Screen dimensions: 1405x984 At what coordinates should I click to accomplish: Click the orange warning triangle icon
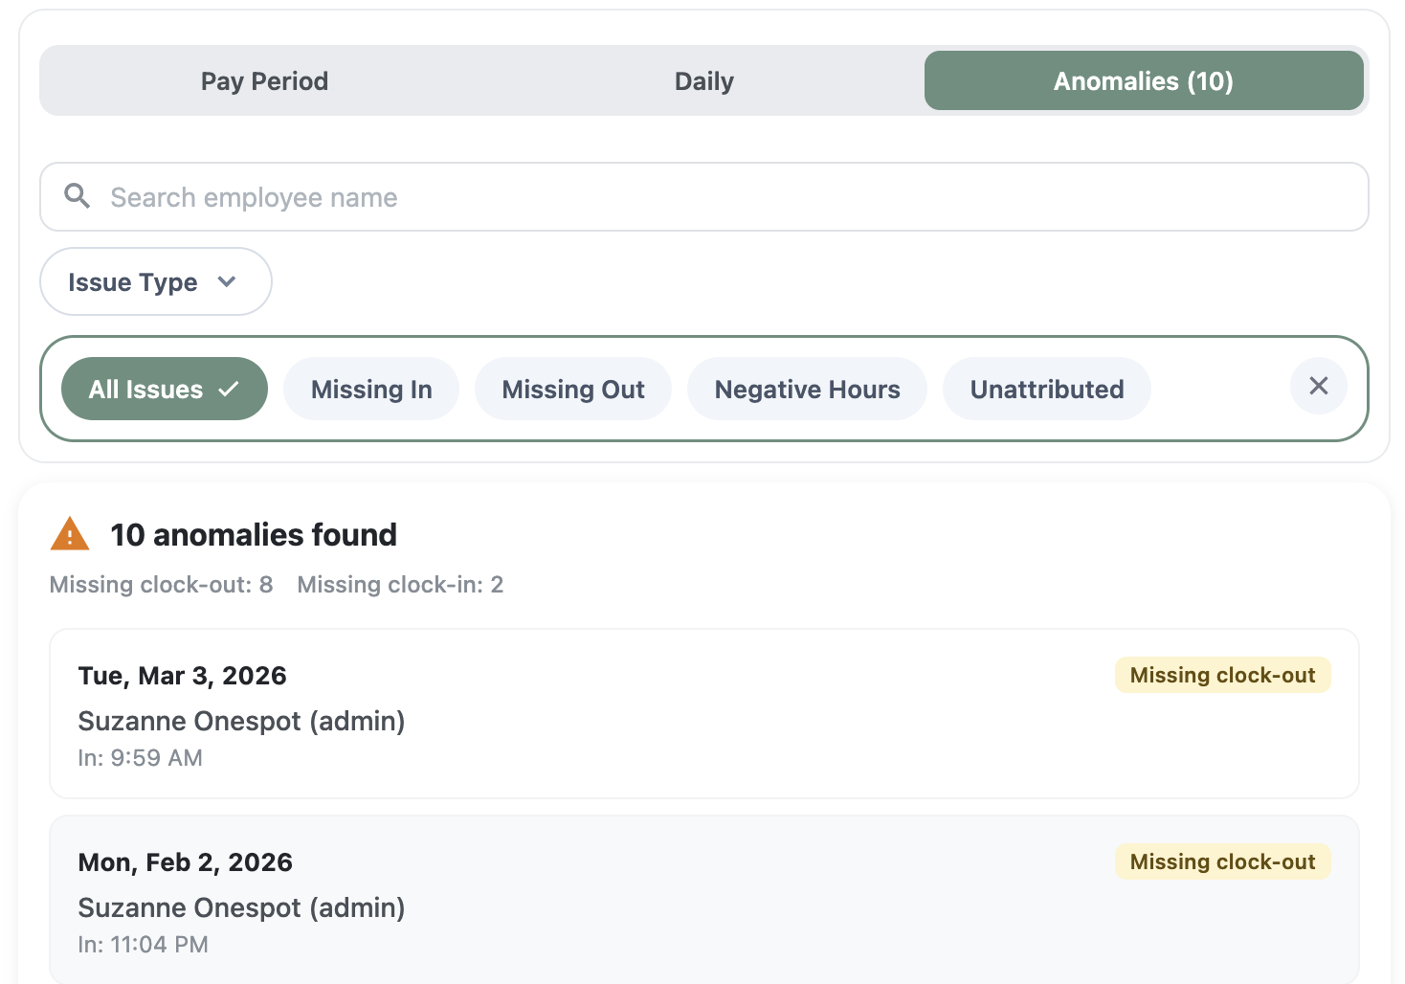click(70, 534)
